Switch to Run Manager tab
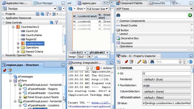Screen dimensions: 194x109 (x=43, y=3)
